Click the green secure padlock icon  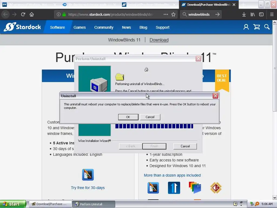point(64,14)
